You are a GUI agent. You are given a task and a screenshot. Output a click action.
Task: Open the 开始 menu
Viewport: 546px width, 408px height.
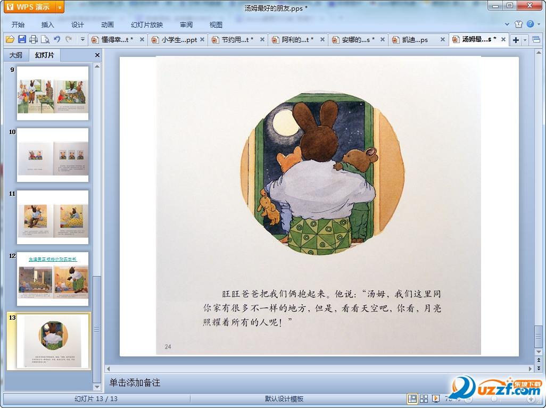18,24
